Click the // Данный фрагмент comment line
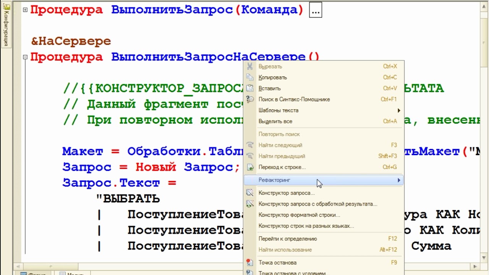The width and height of the screenshot is (489, 275). pos(154,104)
